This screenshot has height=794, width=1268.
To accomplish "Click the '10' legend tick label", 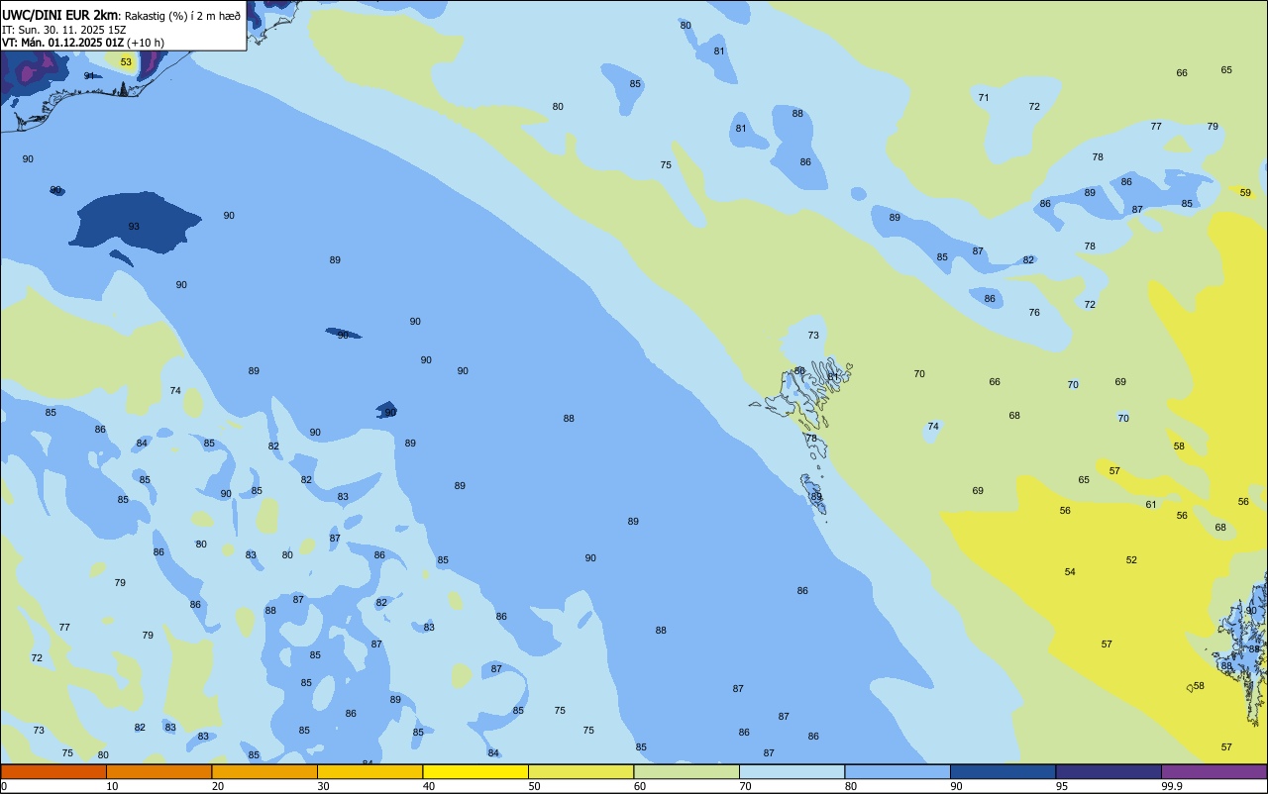I will [112, 786].
